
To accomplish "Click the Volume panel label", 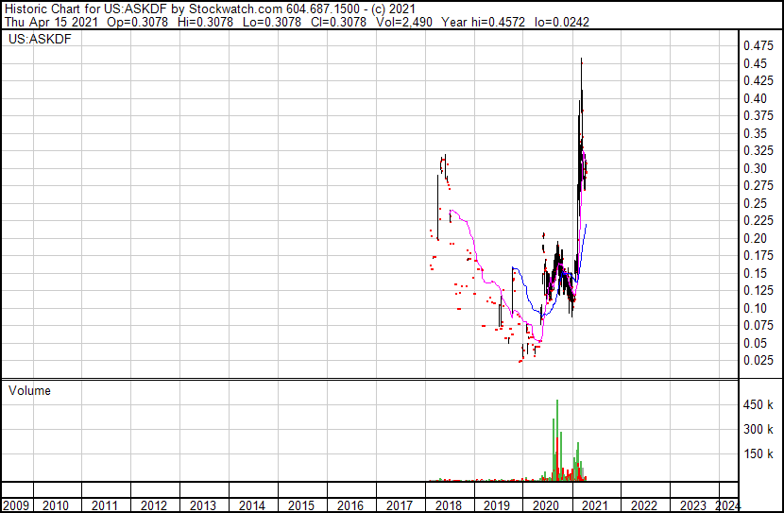I will click(29, 390).
